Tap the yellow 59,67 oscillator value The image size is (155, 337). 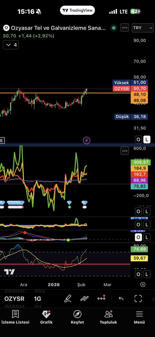coord(139,258)
